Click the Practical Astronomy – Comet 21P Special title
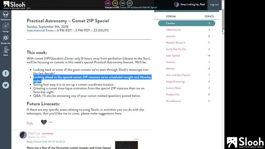This screenshot has height=149, width=265. point(68,21)
